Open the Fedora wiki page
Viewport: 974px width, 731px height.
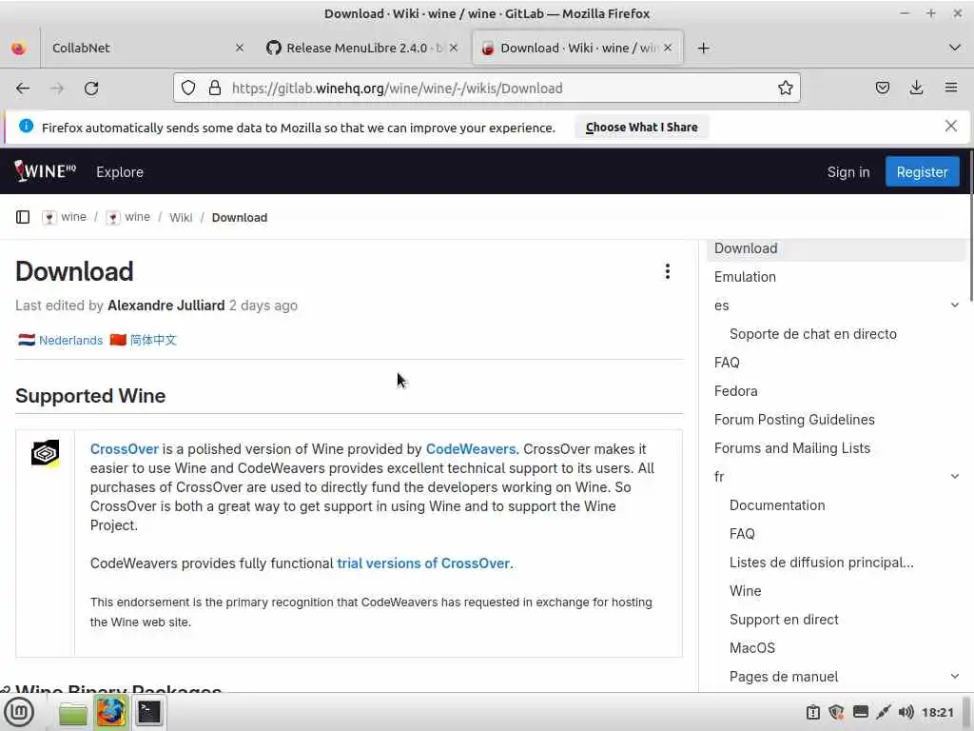[x=735, y=391]
